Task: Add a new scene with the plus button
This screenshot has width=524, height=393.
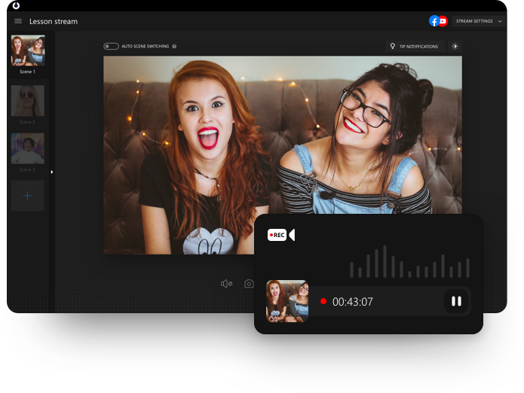Action: [x=28, y=196]
